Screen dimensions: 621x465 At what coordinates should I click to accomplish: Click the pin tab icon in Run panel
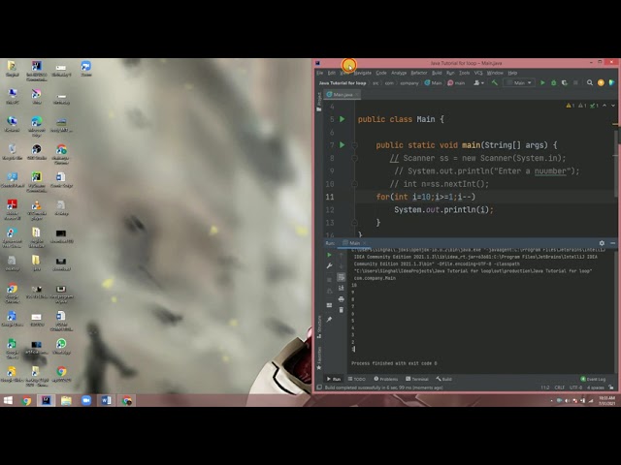(329, 319)
